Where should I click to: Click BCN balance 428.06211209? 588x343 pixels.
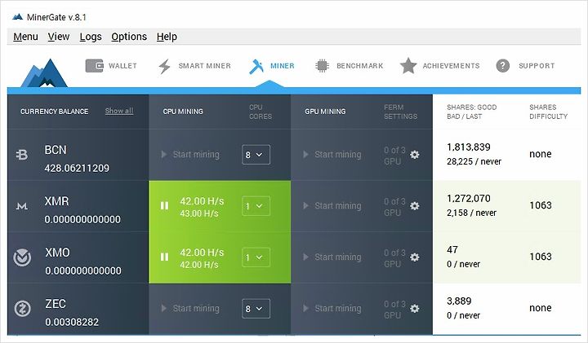[x=77, y=168]
